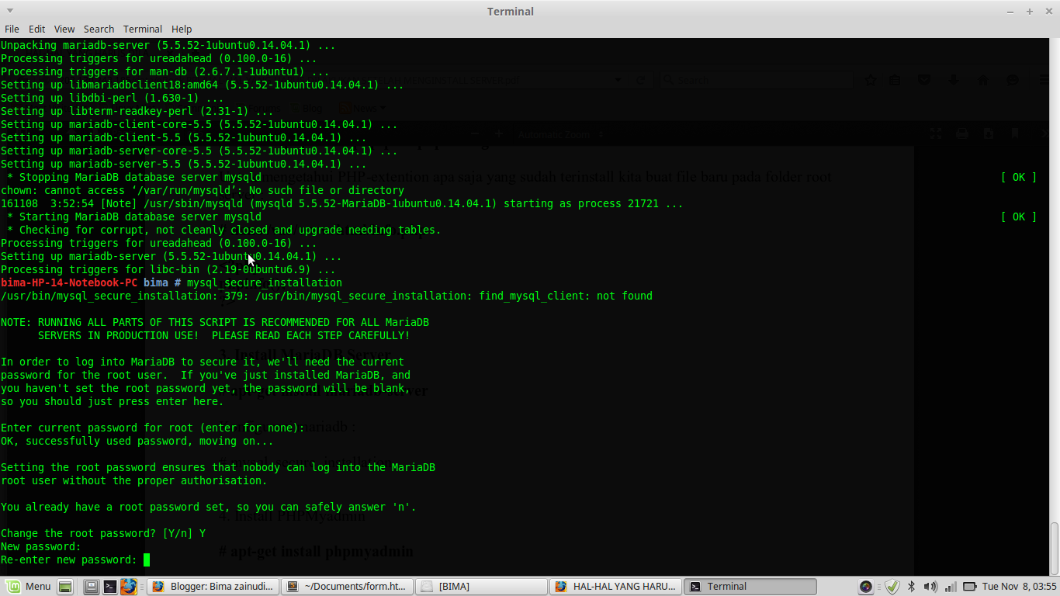Open the Firefox hamburger menu
Image resolution: width=1060 pixels, height=596 pixels.
[x=1044, y=80]
